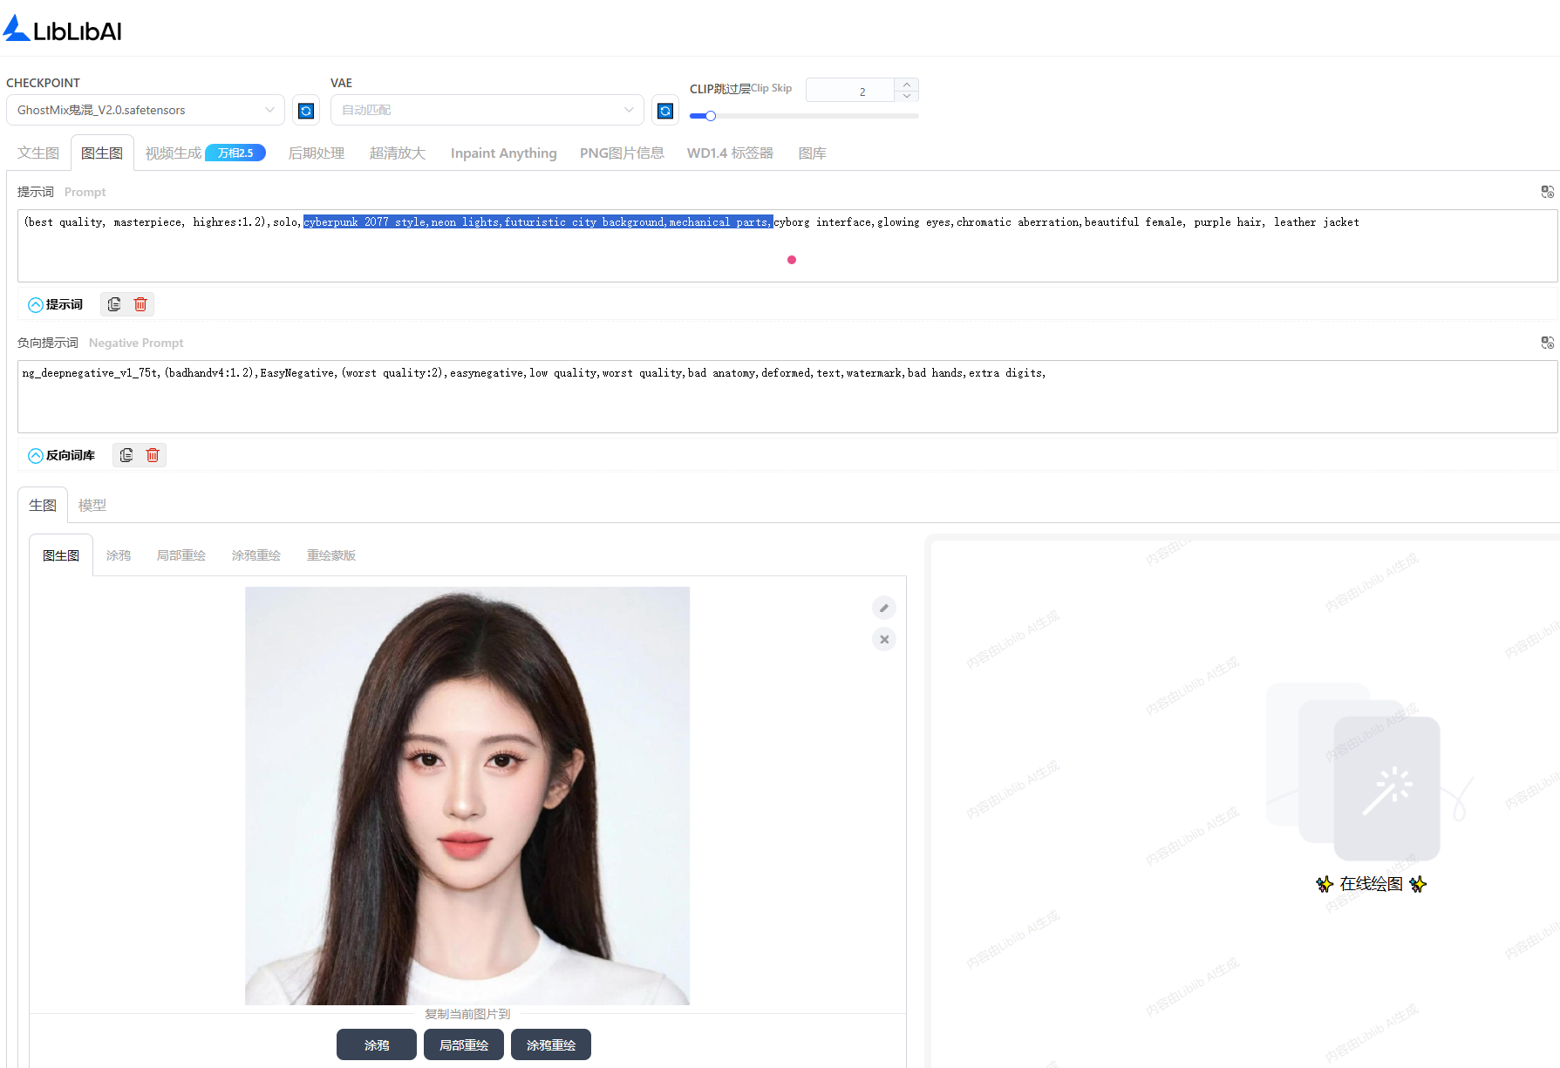
Task: Refresh the checkpoint model list
Action: [306, 111]
